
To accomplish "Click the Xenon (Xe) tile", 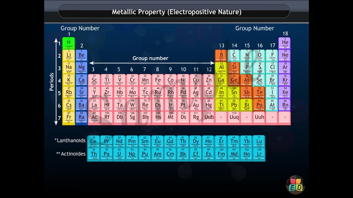I will (285, 93).
